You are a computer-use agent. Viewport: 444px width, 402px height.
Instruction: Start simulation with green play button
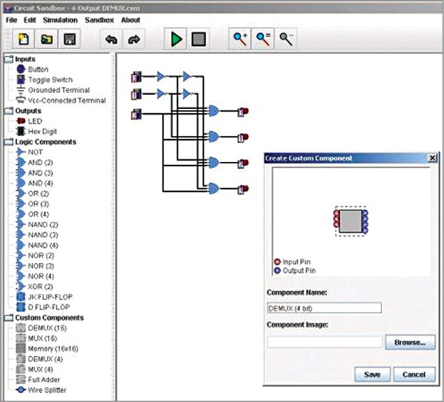click(x=176, y=39)
